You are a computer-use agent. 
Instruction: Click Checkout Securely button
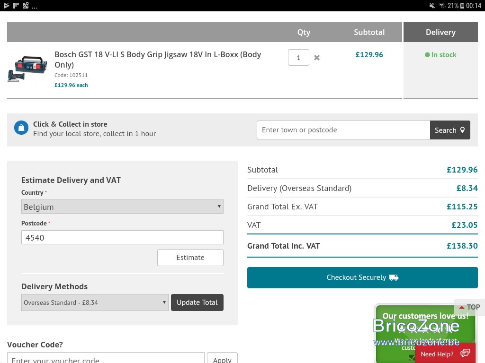(362, 277)
